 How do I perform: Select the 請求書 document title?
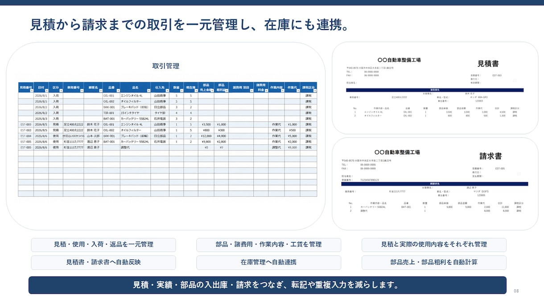(x=490, y=156)
